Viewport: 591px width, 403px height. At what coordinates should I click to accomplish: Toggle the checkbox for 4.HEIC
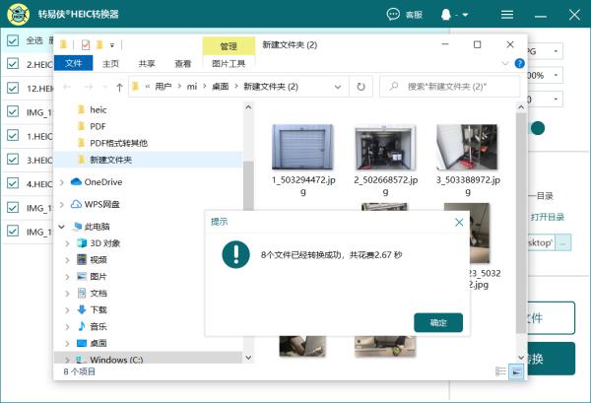click(x=13, y=183)
